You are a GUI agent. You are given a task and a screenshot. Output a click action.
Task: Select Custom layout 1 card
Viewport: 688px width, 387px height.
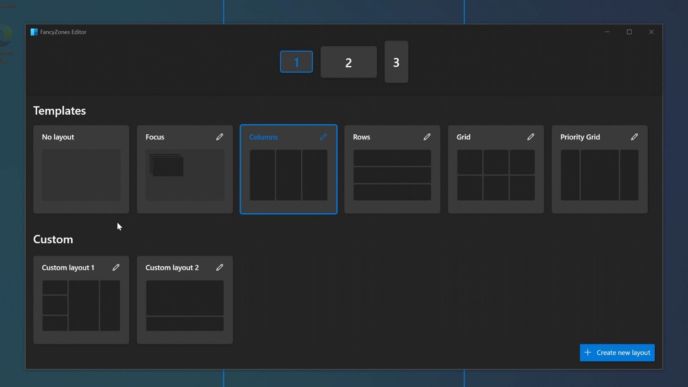coord(81,299)
